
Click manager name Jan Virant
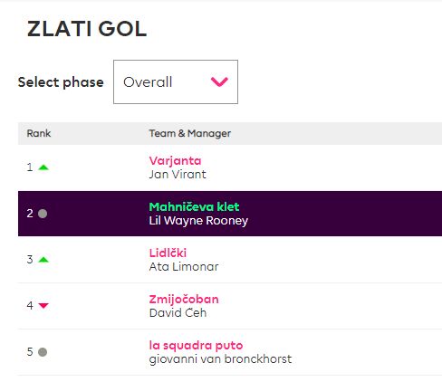pos(178,175)
